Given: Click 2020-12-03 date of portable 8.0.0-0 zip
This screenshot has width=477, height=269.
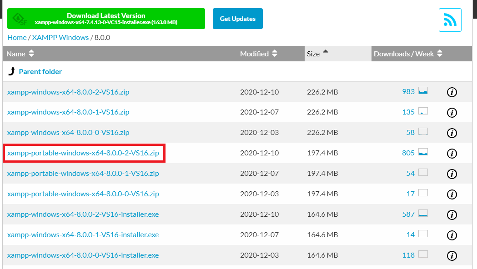Looking at the screenshot, I should click(260, 194).
